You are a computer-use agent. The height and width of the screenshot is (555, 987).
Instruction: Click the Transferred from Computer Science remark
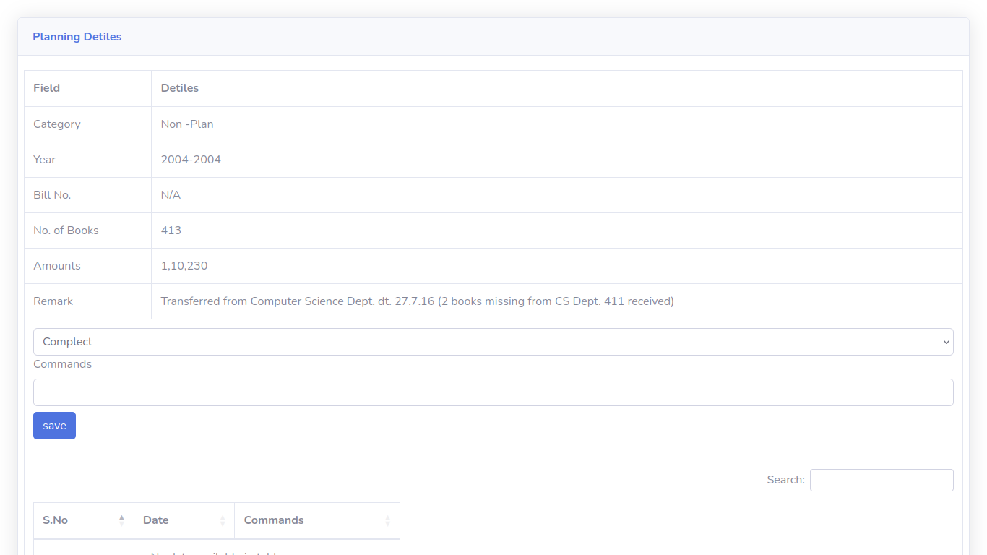point(418,301)
